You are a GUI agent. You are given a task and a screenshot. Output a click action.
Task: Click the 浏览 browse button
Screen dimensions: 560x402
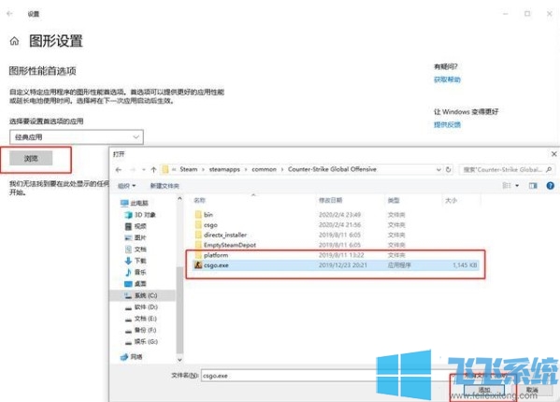[x=31, y=158]
